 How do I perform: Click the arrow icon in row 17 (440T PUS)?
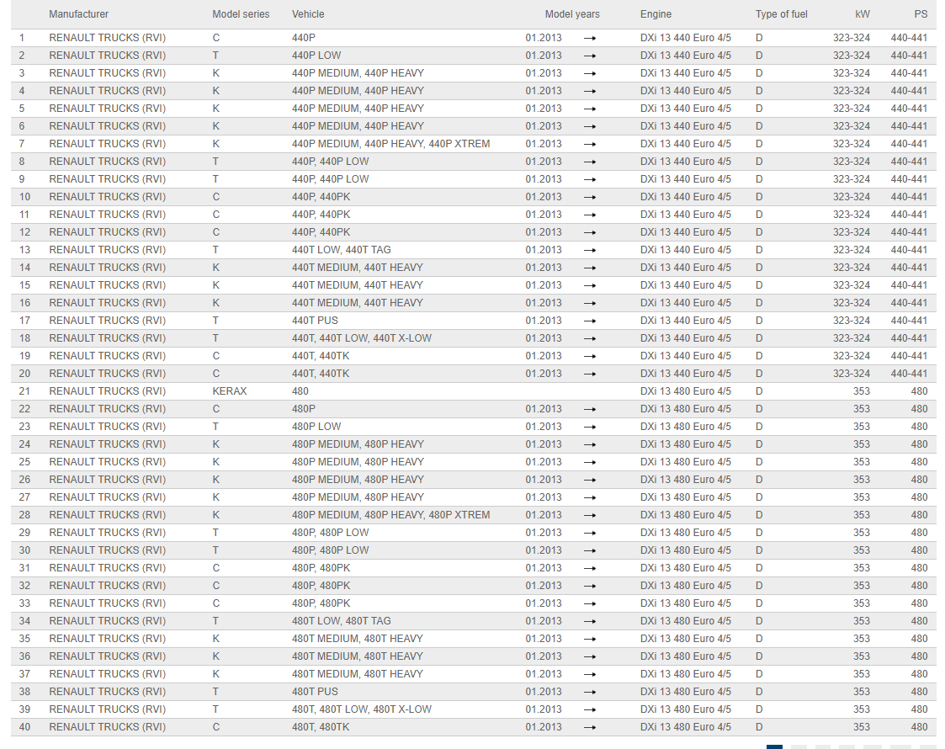(589, 321)
